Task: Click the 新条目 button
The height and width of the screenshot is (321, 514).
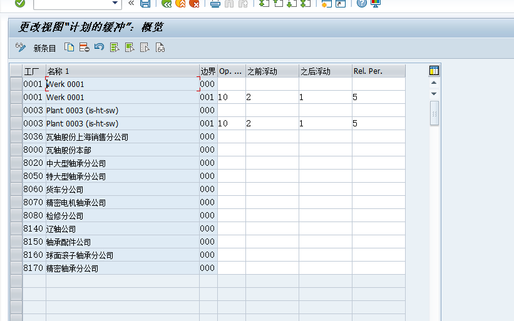Action: point(44,48)
